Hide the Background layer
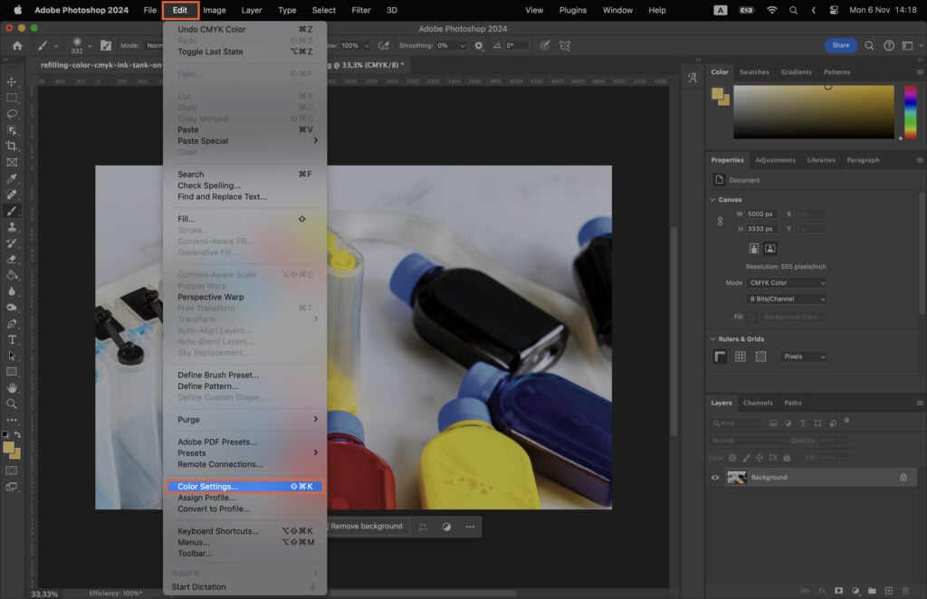This screenshot has width=927, height=599. pyautogui.click(x=715, y=477)
